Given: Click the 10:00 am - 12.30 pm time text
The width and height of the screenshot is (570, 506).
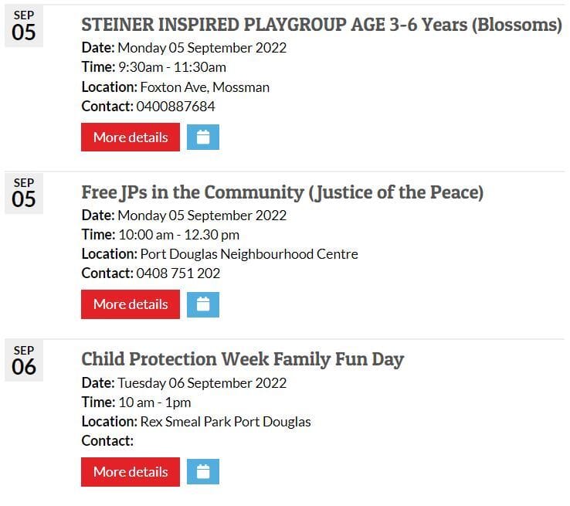Looking at the screenshot, I should pyautogui.click(x=178, y=234).
